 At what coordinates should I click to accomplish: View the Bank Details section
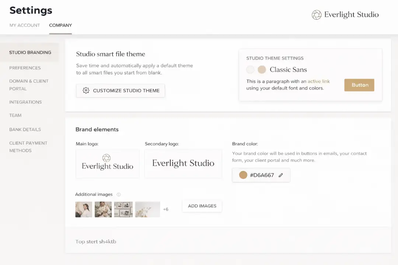[x=25, y=129]
